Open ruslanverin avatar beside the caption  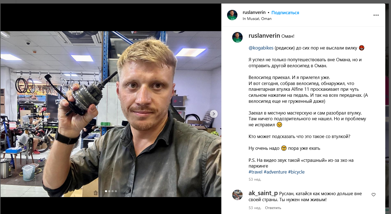coord(237,37)
